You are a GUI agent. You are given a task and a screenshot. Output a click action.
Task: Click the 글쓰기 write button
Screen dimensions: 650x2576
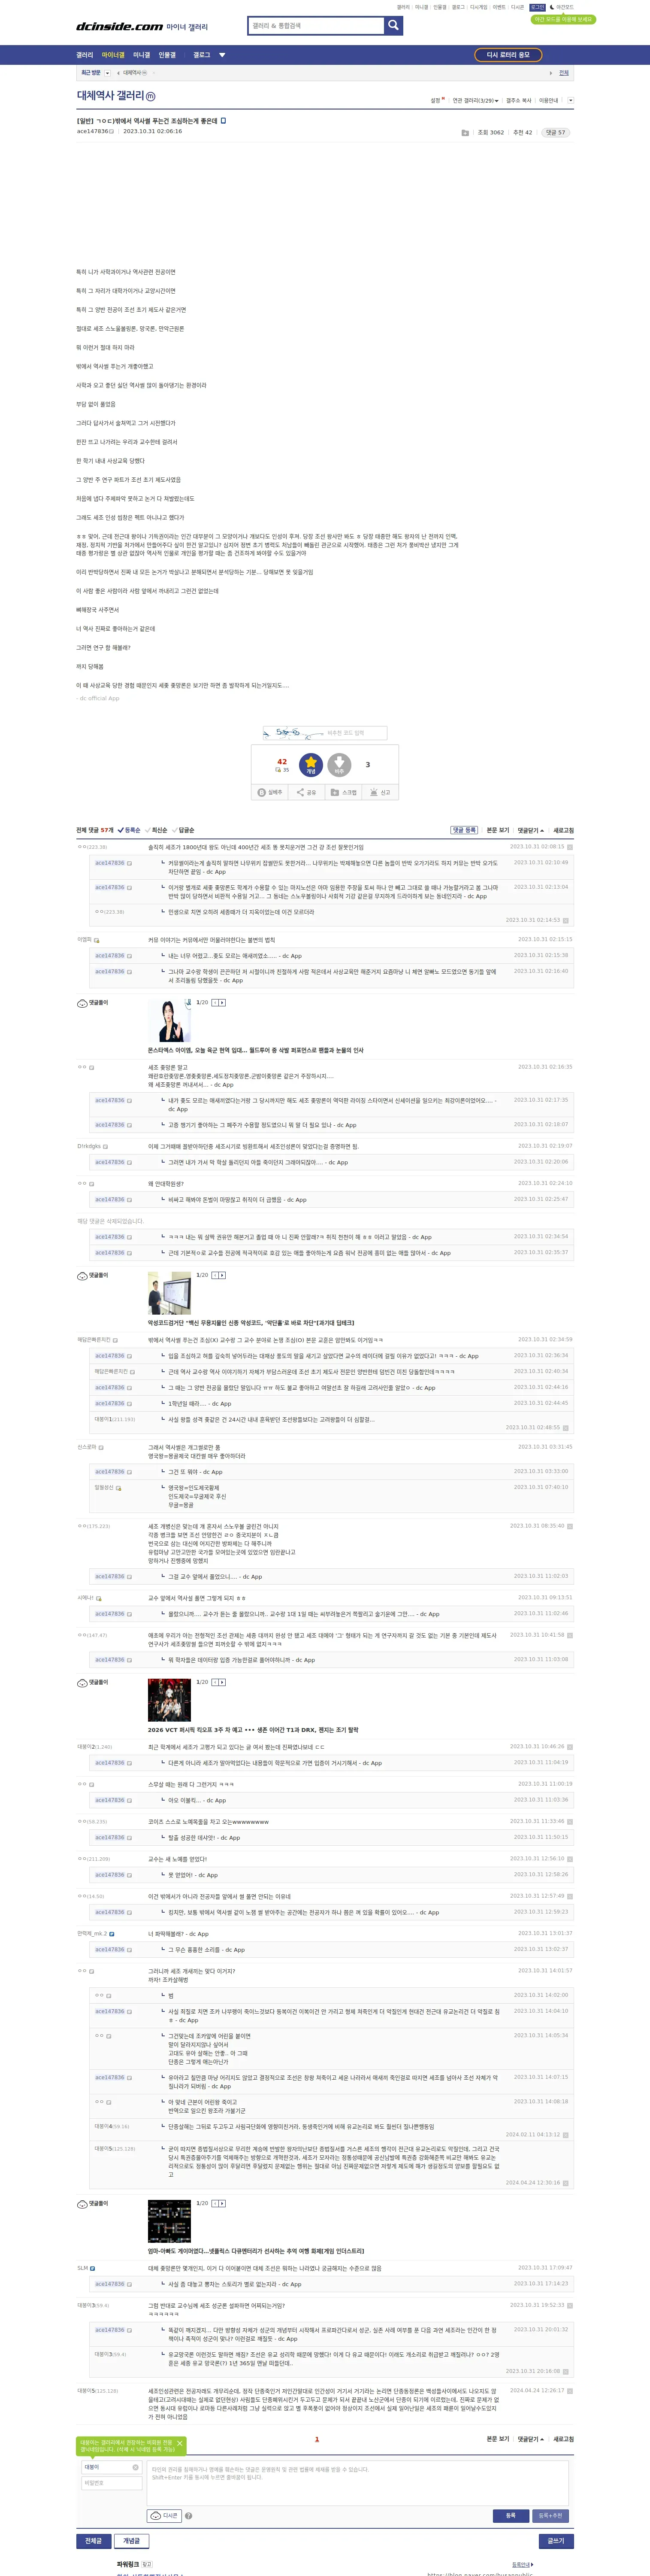(x=555, y=2540)
